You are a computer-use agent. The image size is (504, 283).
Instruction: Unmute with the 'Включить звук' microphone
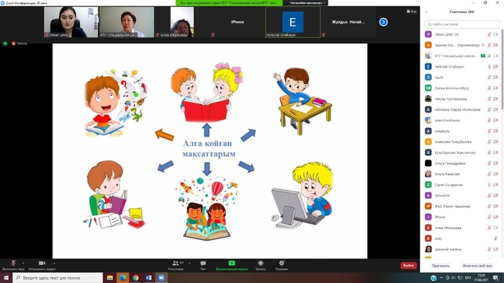pyautogui.click(x=13, y=264)
